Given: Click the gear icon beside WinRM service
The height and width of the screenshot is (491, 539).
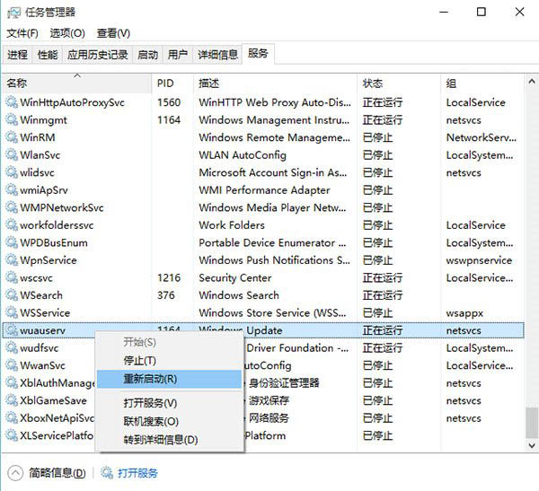Looking at the screenshot, I should point(12,137).
